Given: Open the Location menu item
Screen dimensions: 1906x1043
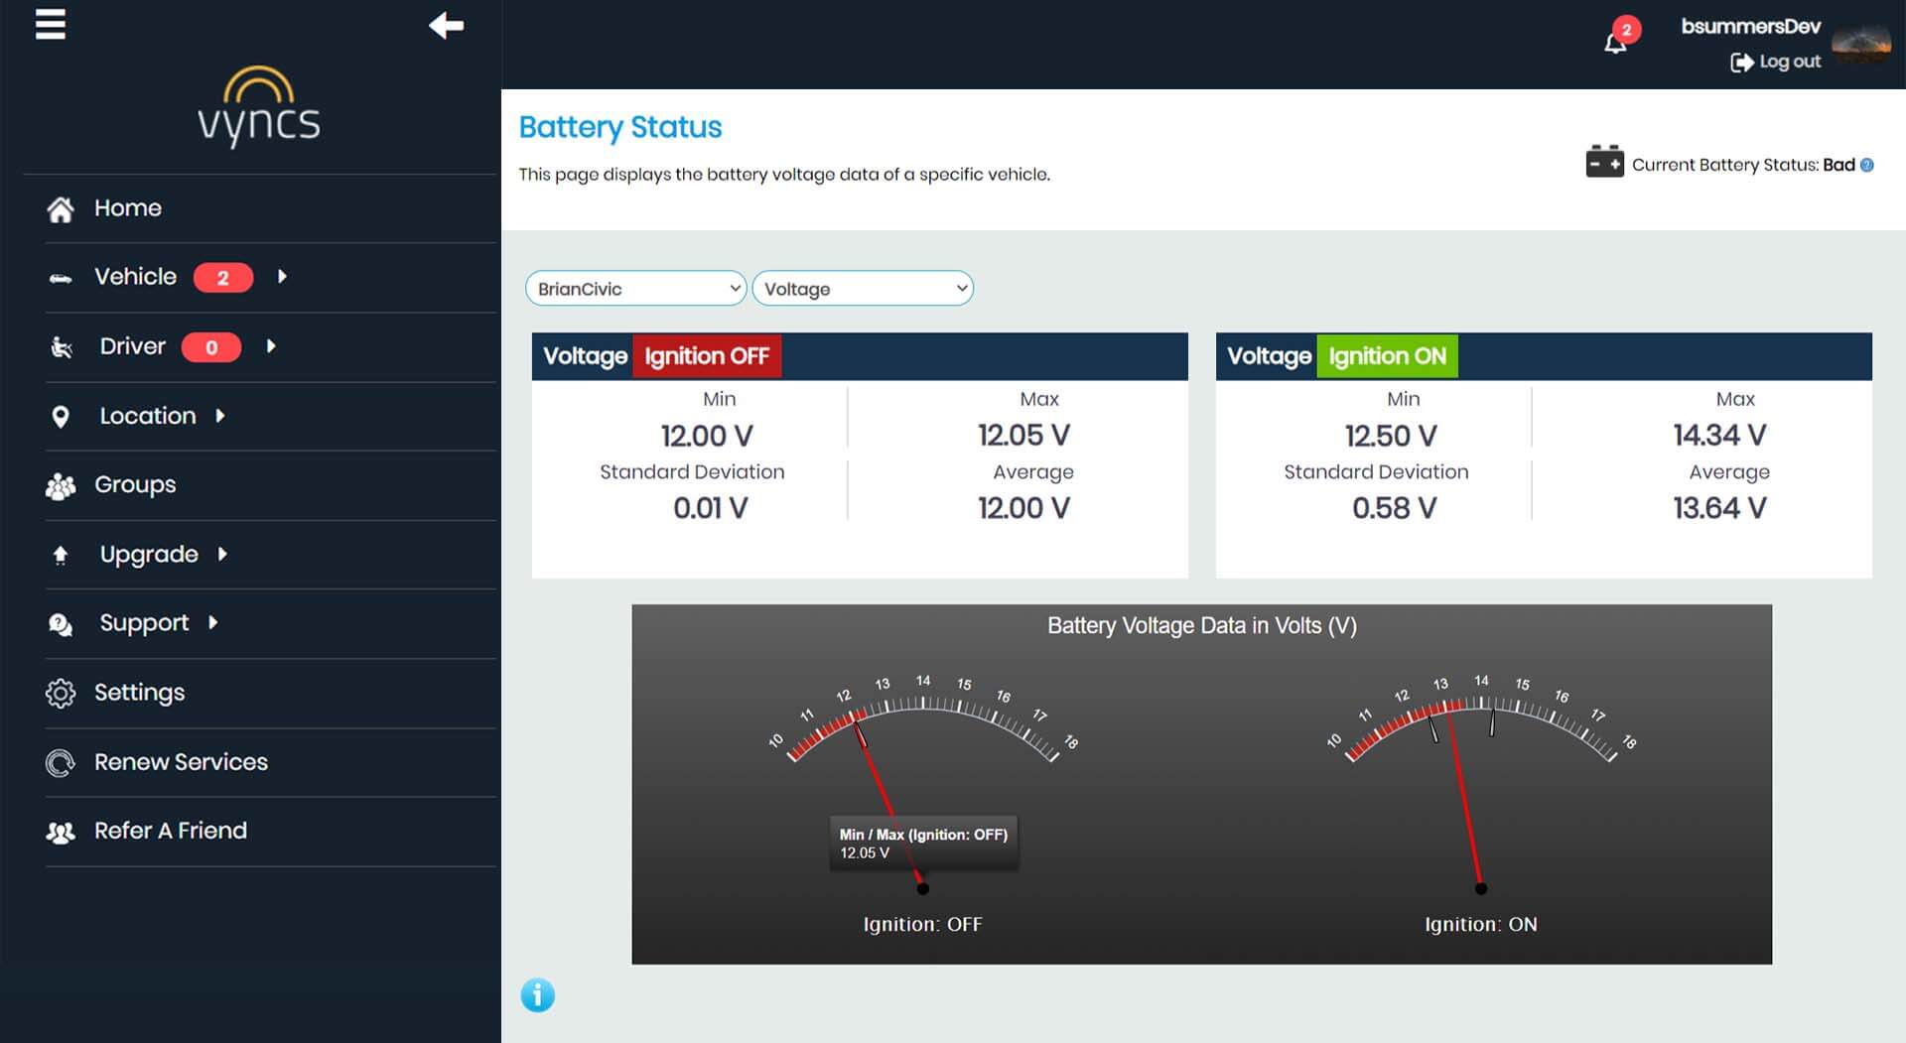Looking at the screenshot, I should tap(147, 416).
